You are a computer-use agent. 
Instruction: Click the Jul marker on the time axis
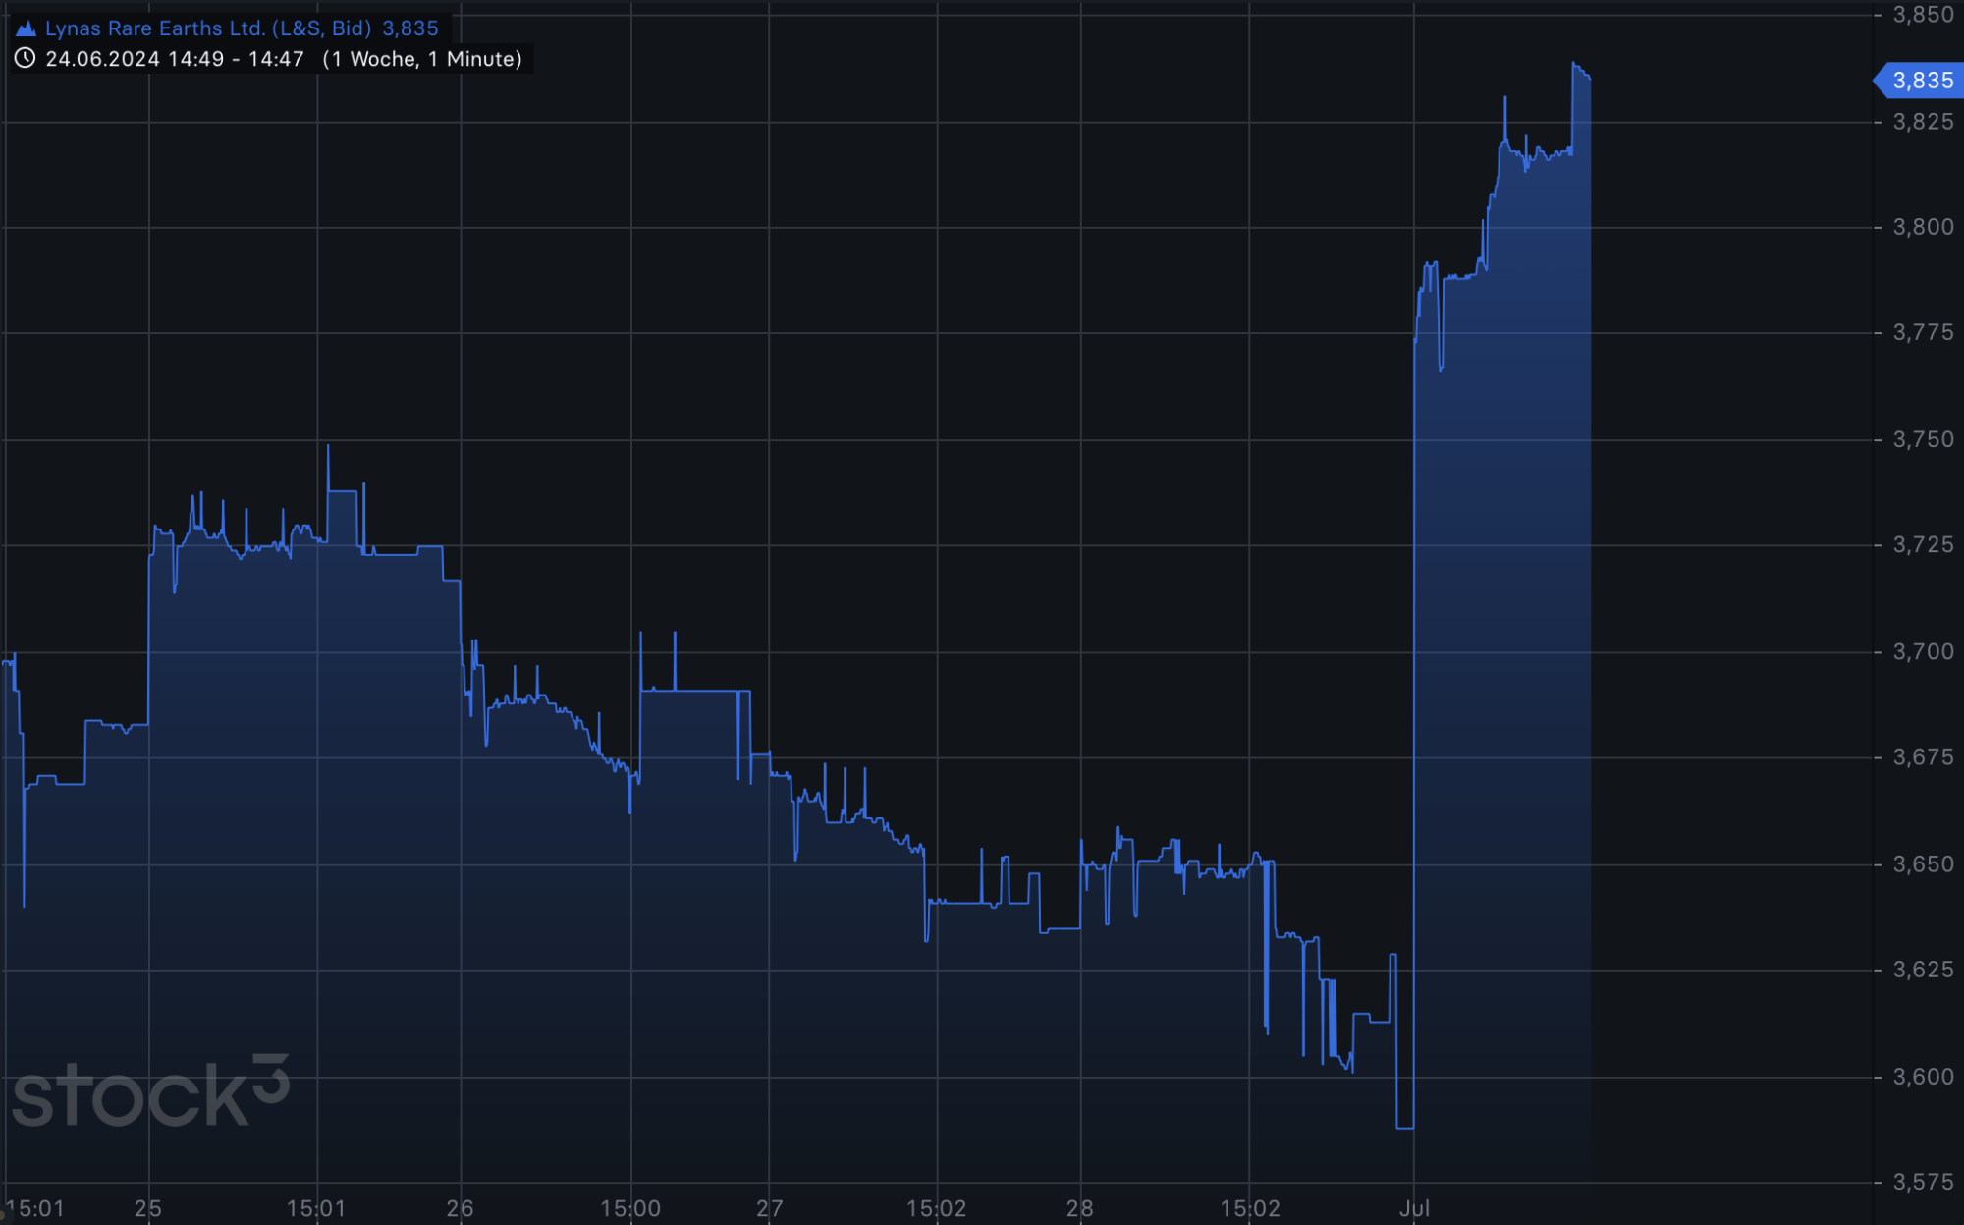[x=1413, y=1208]
